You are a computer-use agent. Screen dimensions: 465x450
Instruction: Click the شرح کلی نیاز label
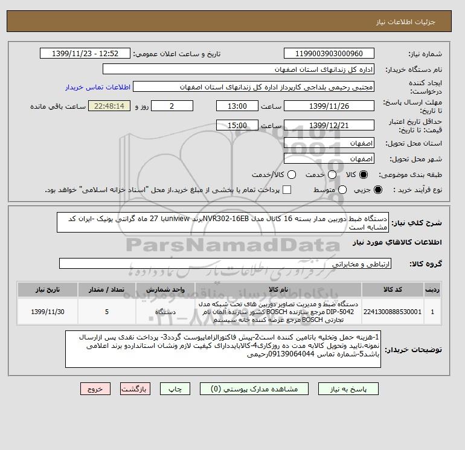pyautogui.click(x=417, y=223)
